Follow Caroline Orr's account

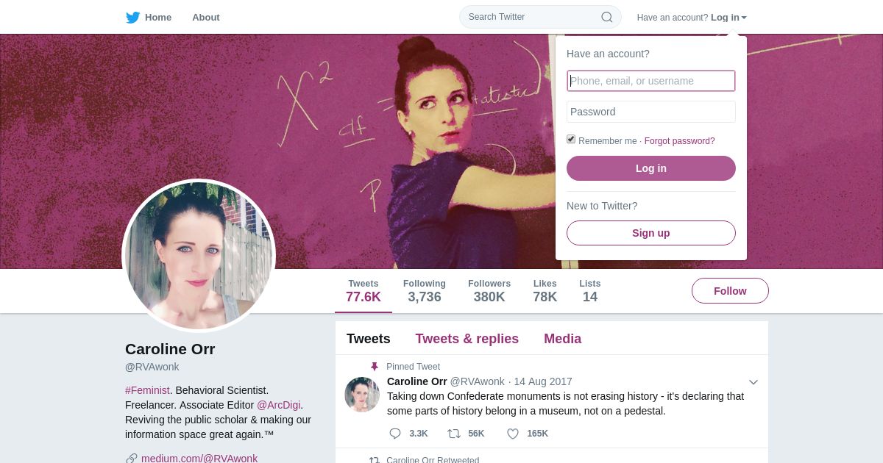click(730, 291)
